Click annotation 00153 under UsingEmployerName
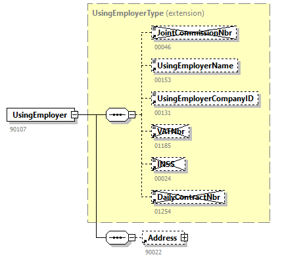282x259 pixels. click(x=162, y=80)
